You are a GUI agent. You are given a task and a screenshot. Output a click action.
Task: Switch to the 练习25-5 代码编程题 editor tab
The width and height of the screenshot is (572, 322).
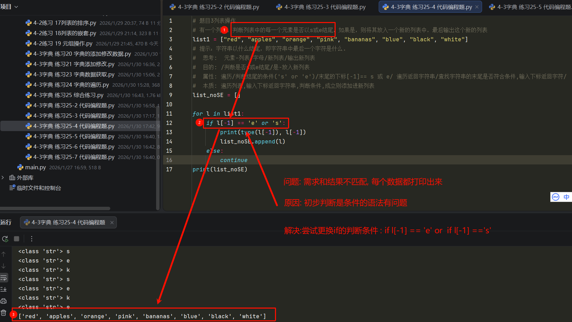click(531, 7)
